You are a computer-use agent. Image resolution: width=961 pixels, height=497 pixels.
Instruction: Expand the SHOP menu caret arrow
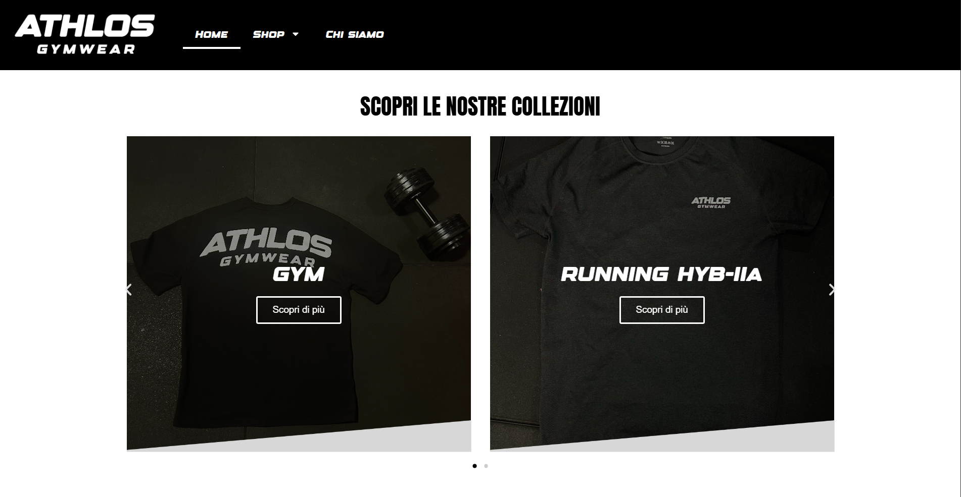coord(296,34)
